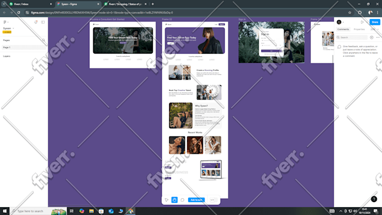Image resolution: width=382 pixels, height=215 pixels.
Task: Search pages with the magnifier icon
Action: (44, 40)
